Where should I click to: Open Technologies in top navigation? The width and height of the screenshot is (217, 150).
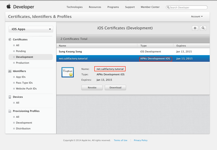click(x=74, y=7)
